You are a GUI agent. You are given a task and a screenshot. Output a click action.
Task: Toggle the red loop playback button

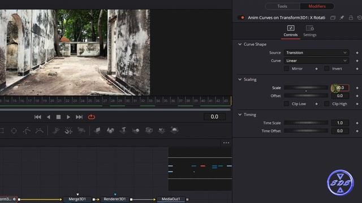(92, 117)
